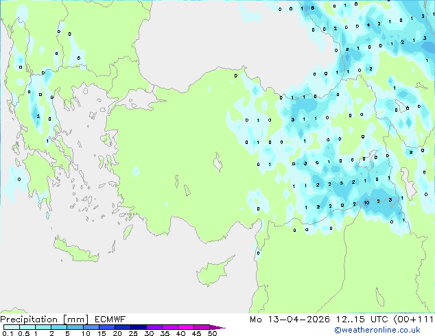Viewport: 435px width, 336px height.
Task: Click the island of Crete on map
Action: (x=75, y=250)
